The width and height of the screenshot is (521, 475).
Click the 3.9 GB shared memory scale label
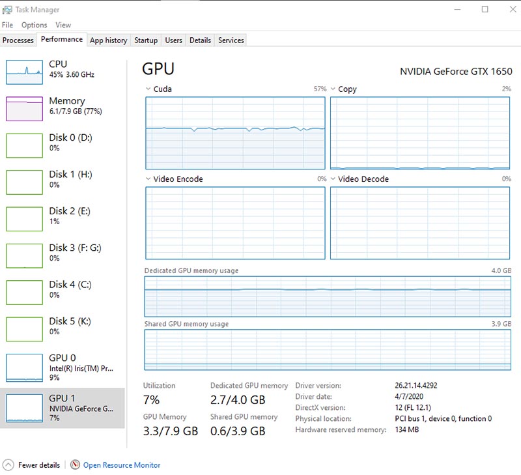tap(501, 324)
